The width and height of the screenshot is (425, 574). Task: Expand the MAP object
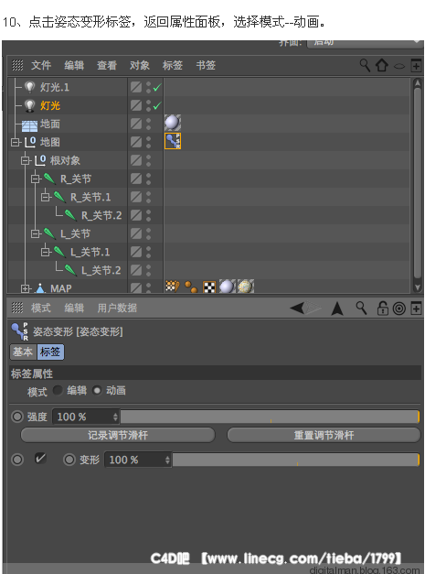click(x=25, y=288)
